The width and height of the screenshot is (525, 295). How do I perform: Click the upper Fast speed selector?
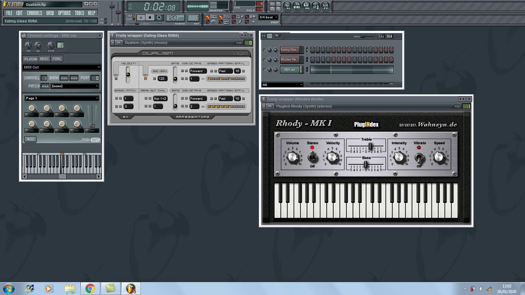(x=226, y=71)
